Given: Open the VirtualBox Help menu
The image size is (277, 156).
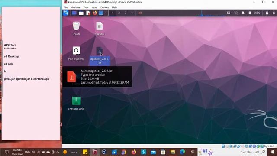Looking at the screenshot, I should [x=114, y=7].
